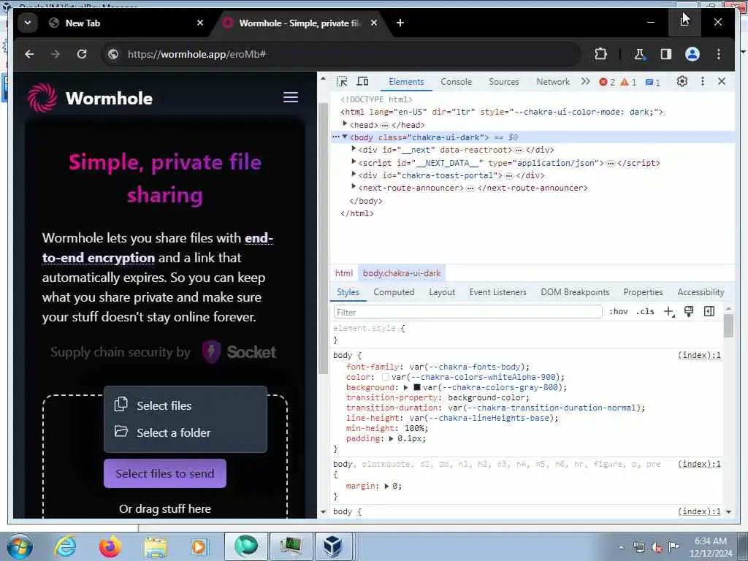Click the address bar URL field

pos(340,54)
